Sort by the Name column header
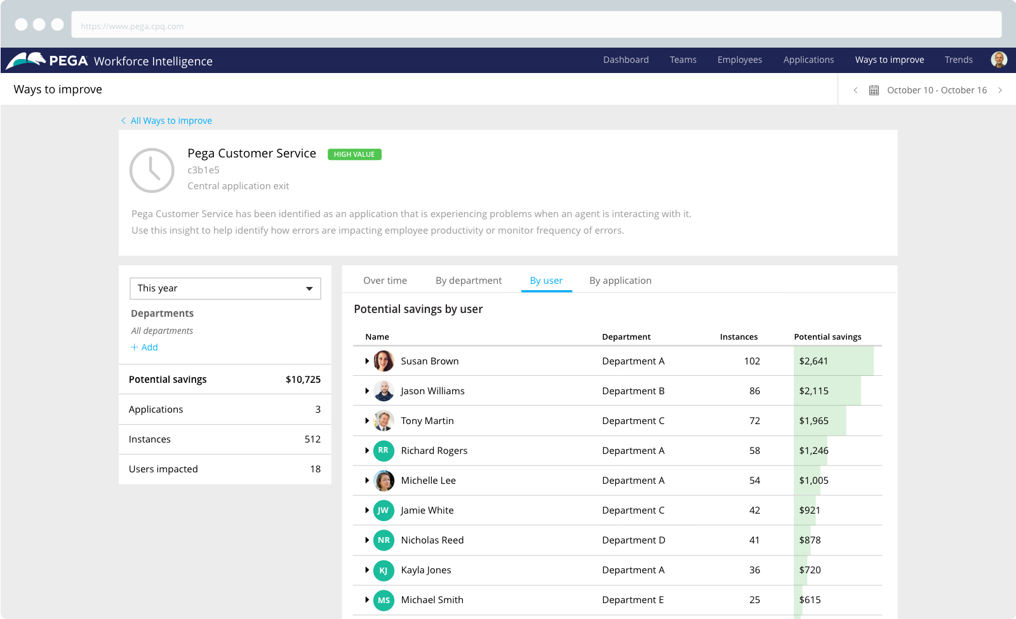The height and width of the screenshot is (619, 1016). coord(377,337)
